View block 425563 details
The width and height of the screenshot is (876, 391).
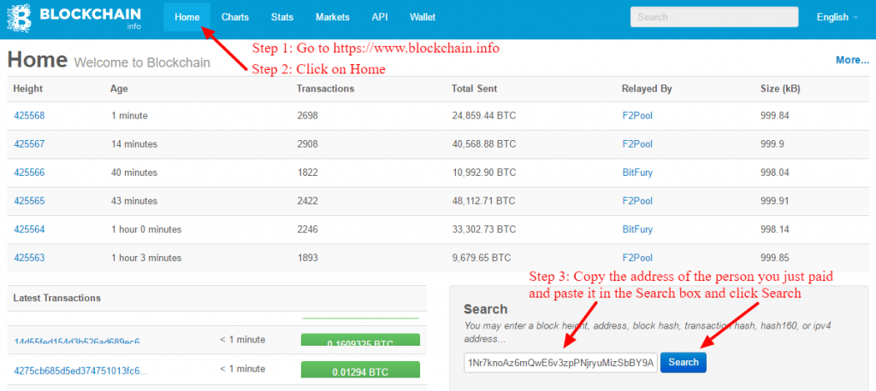[29, 257]
